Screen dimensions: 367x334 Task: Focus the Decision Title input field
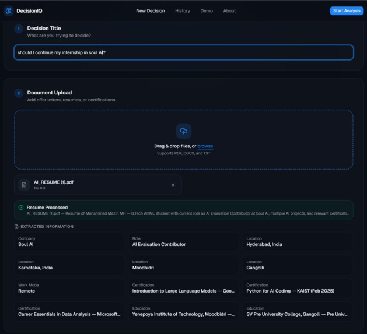(183, 52)
